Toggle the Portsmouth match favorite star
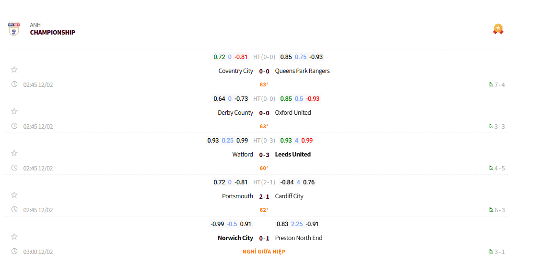Viewport: 539px width, 265px height. pyautogui.click(x=14, y=195)
